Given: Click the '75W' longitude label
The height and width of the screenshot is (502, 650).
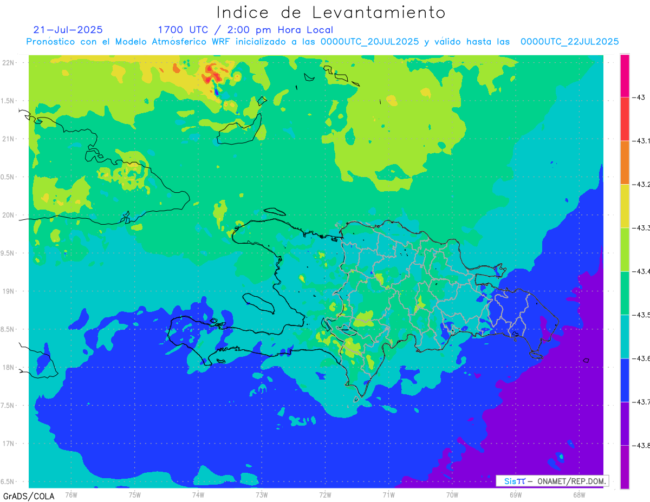Looking at the screenshot, I should (x=135, y=494).
